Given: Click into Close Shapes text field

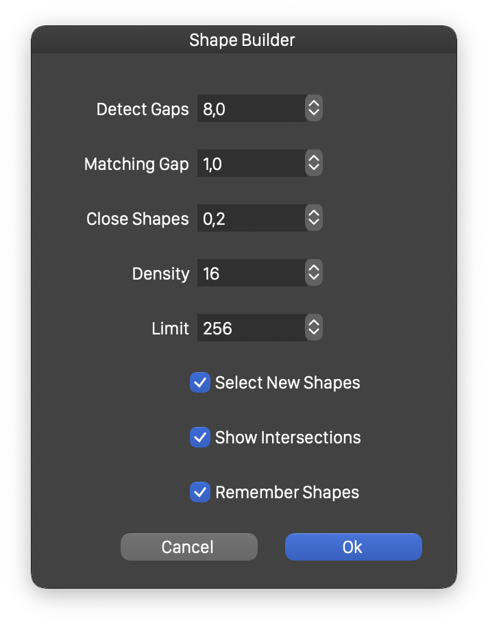Looking at the screenshot, I should click(252, 218).
